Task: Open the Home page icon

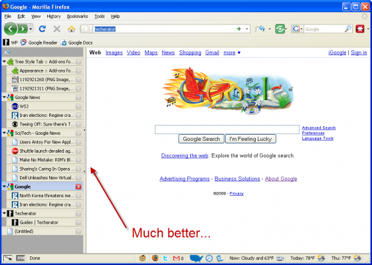Action: pos(71,29)
